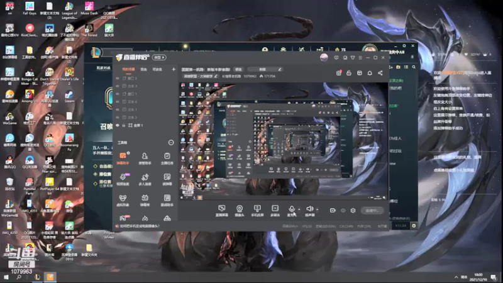Open streaming settings gear icon
This screenshot has height=283, width=503.
353,211
